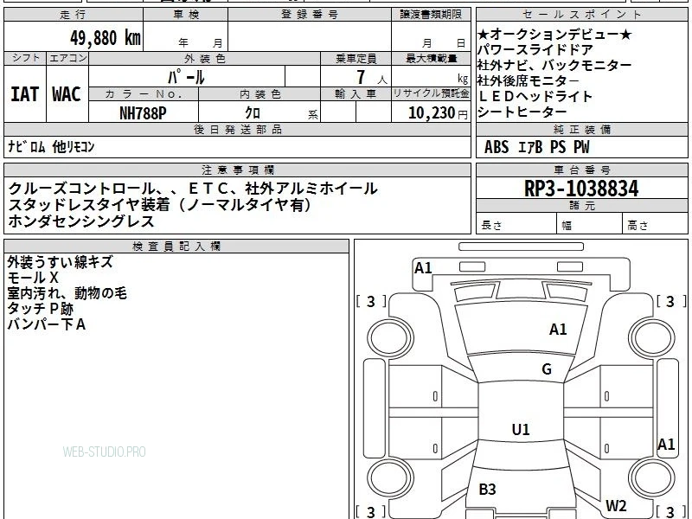Click the B3 mark on the diagram
Screen dimensions: 692x519
tap(487, 489)
